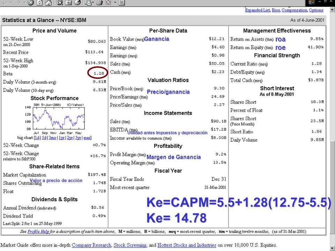The height and width of the screenshot is (251, 335).
Task: Click the Total Cash value '$3.87B'
Action: coord(316,80)
